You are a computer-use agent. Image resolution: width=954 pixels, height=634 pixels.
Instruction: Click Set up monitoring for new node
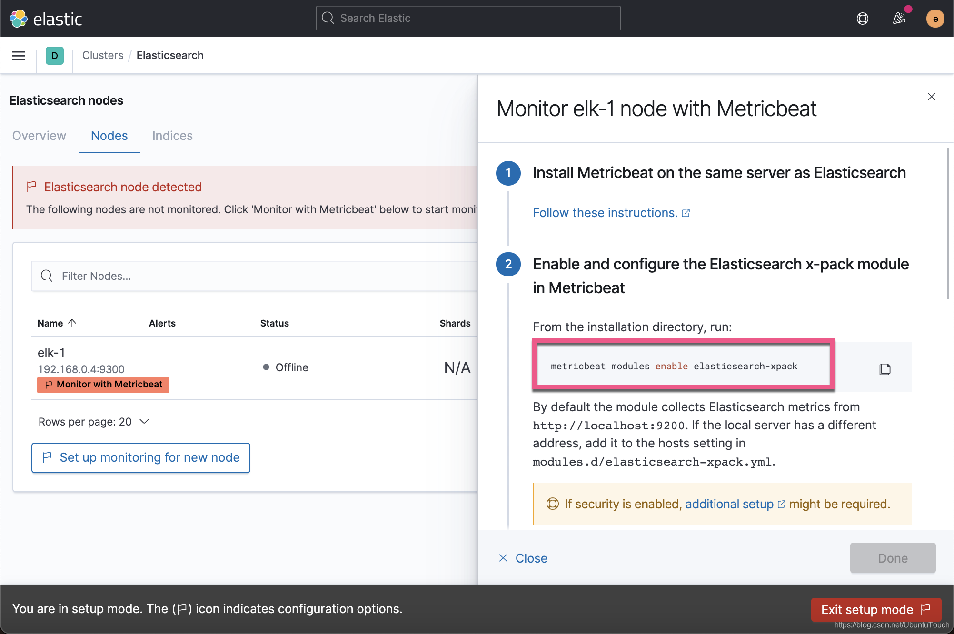[141, 457]
